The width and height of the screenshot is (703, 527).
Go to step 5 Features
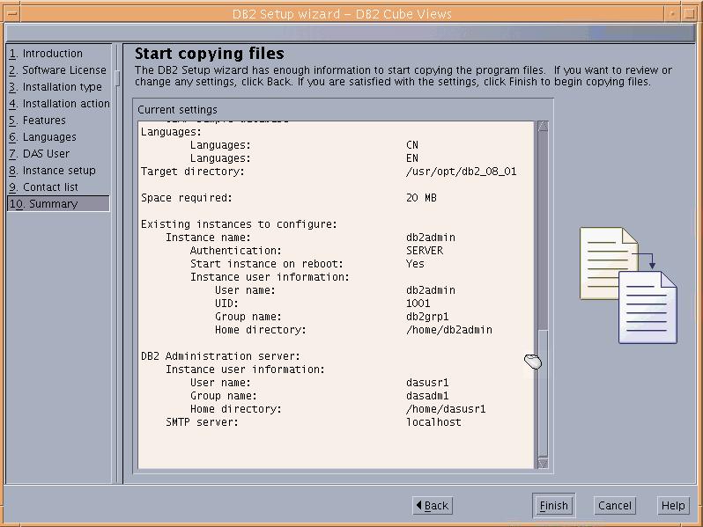pos(37,121)
